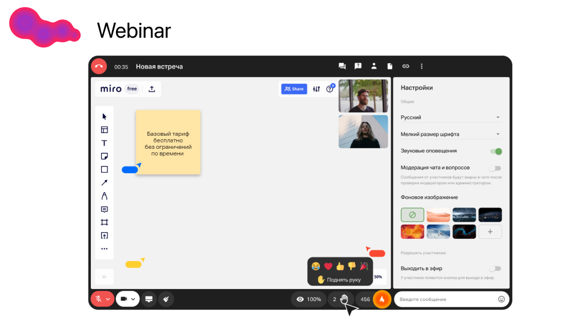This screenshot has height=321, width=571.
Task: Turn on Выходить в эфир switch
Action: click(495, 269)
